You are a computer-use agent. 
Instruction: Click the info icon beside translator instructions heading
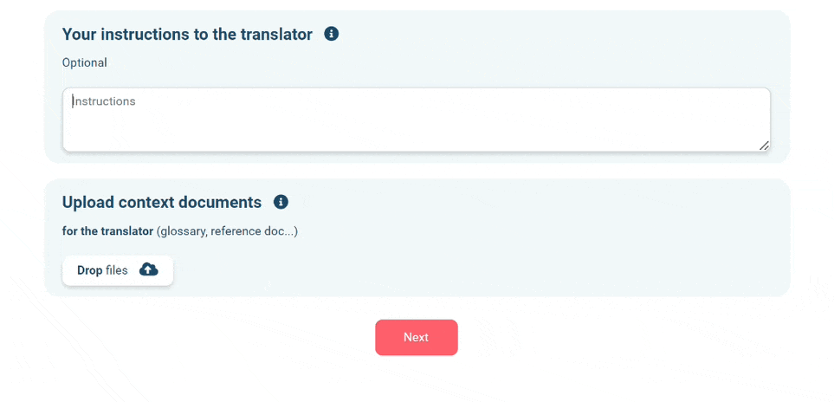click(332, 34)
